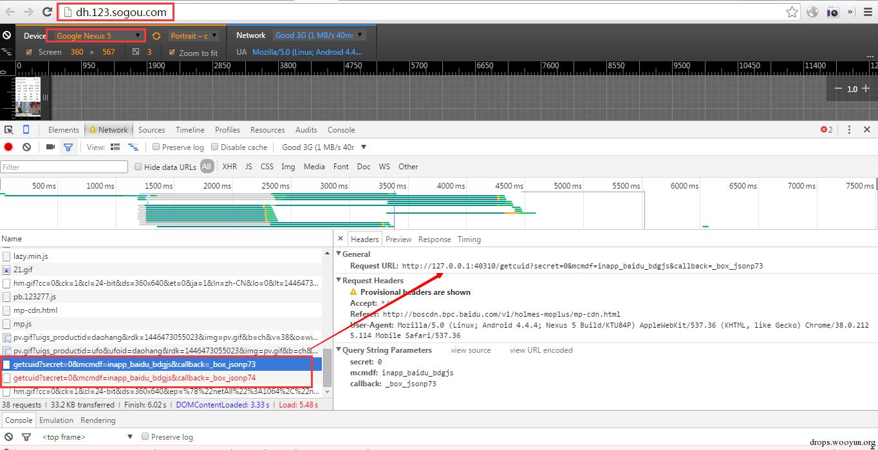The height and width of the screenshot is (450, 878).
Task: Bookmark the page with the star icon
Action: pyautogui.click(x=792, y=12)
